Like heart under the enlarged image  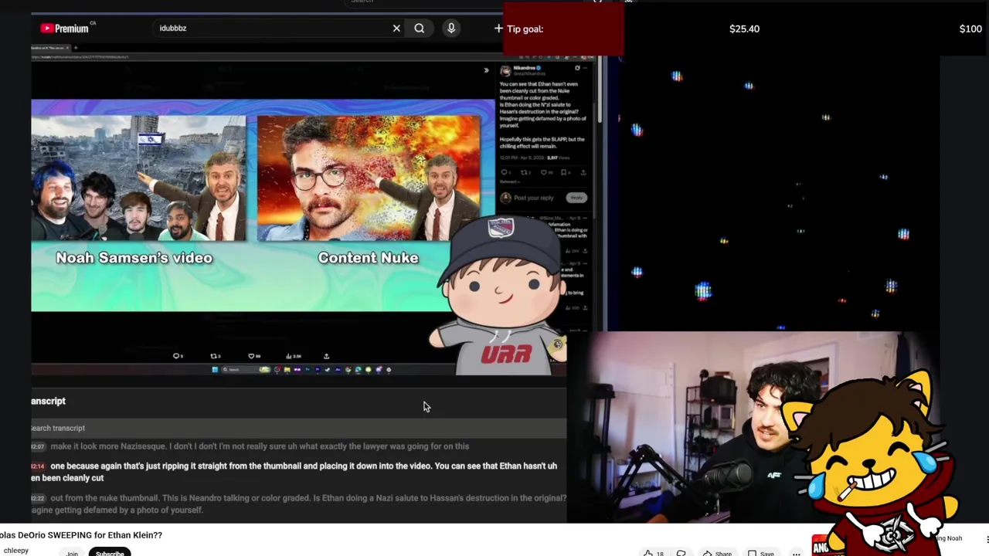click(251, 356)
